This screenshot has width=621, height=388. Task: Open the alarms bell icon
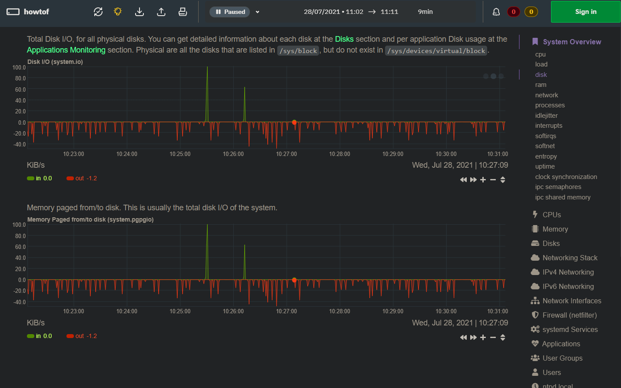click(496, 12)
